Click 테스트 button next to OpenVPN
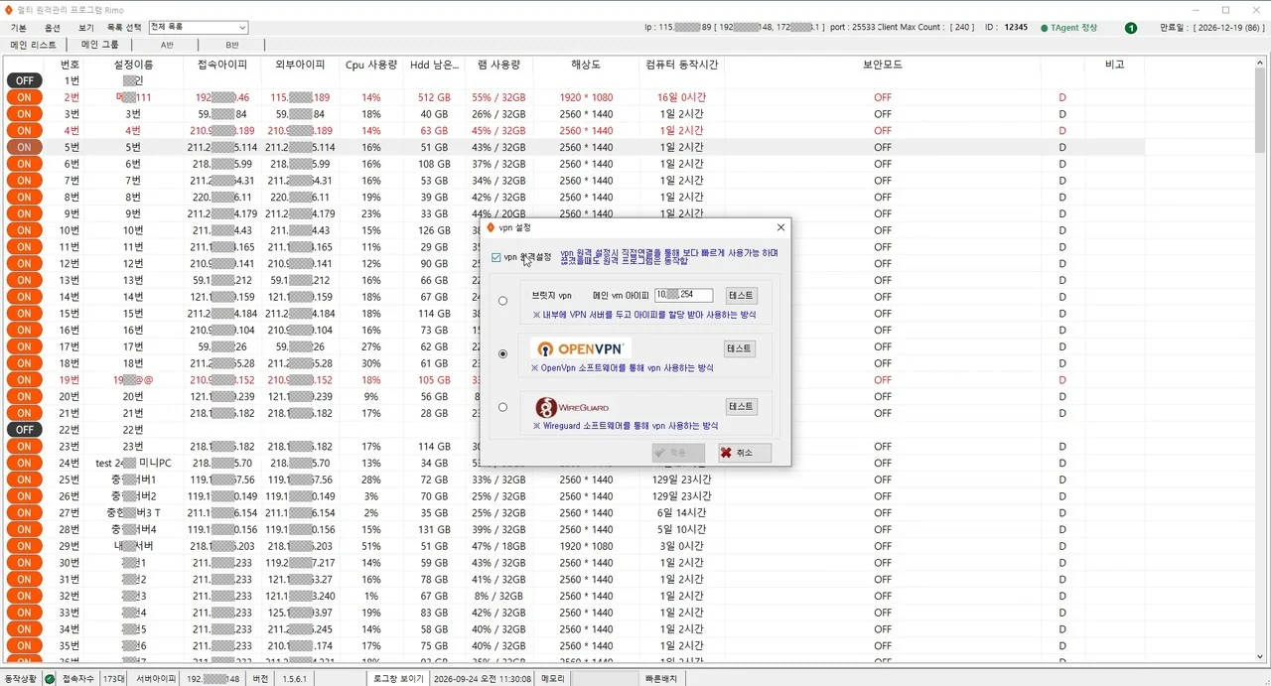Image resolution: width=1271 pixels, height=686 pixels. 741,348
